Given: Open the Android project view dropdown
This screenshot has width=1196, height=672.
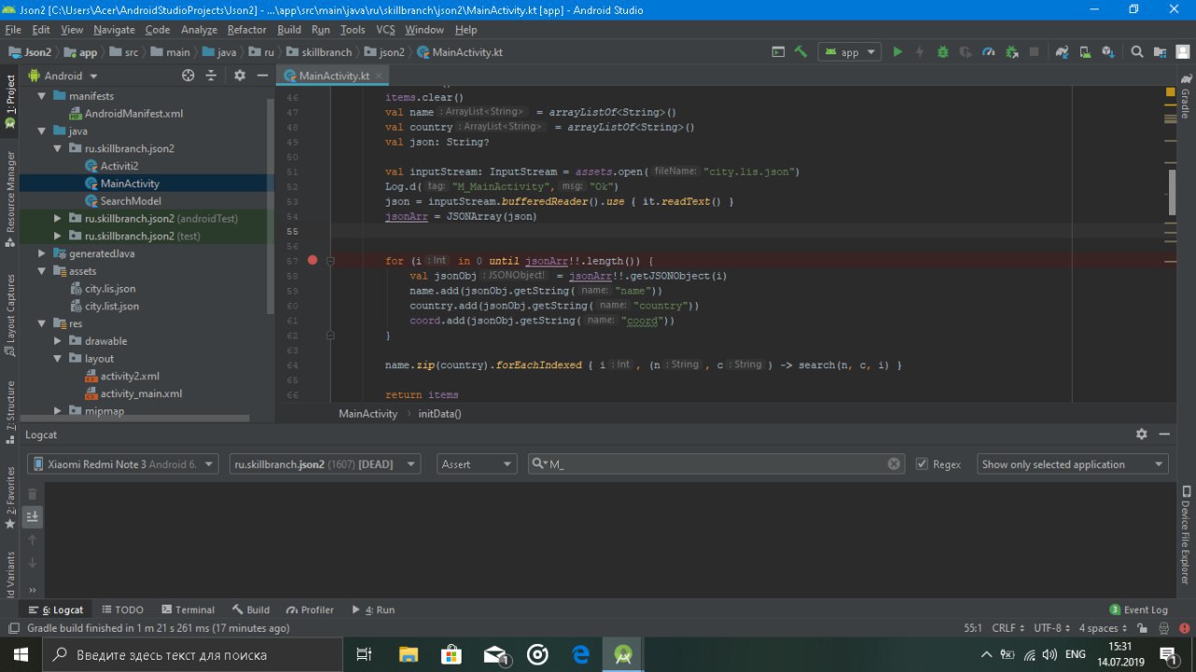Looking at the screenshot, I should pos(64,76).
